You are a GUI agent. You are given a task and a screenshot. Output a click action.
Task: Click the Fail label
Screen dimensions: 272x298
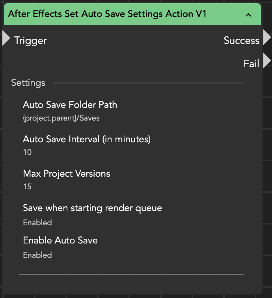click(251, 64)
